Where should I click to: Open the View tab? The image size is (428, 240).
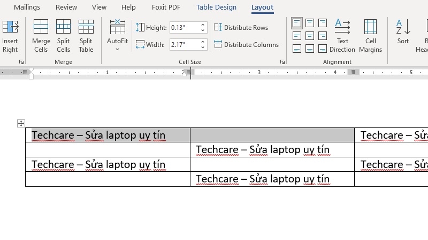coord(99,7)
